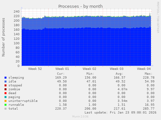
Task: Click uninterruptible maximum value 3.97
Action: coord(151,101)
